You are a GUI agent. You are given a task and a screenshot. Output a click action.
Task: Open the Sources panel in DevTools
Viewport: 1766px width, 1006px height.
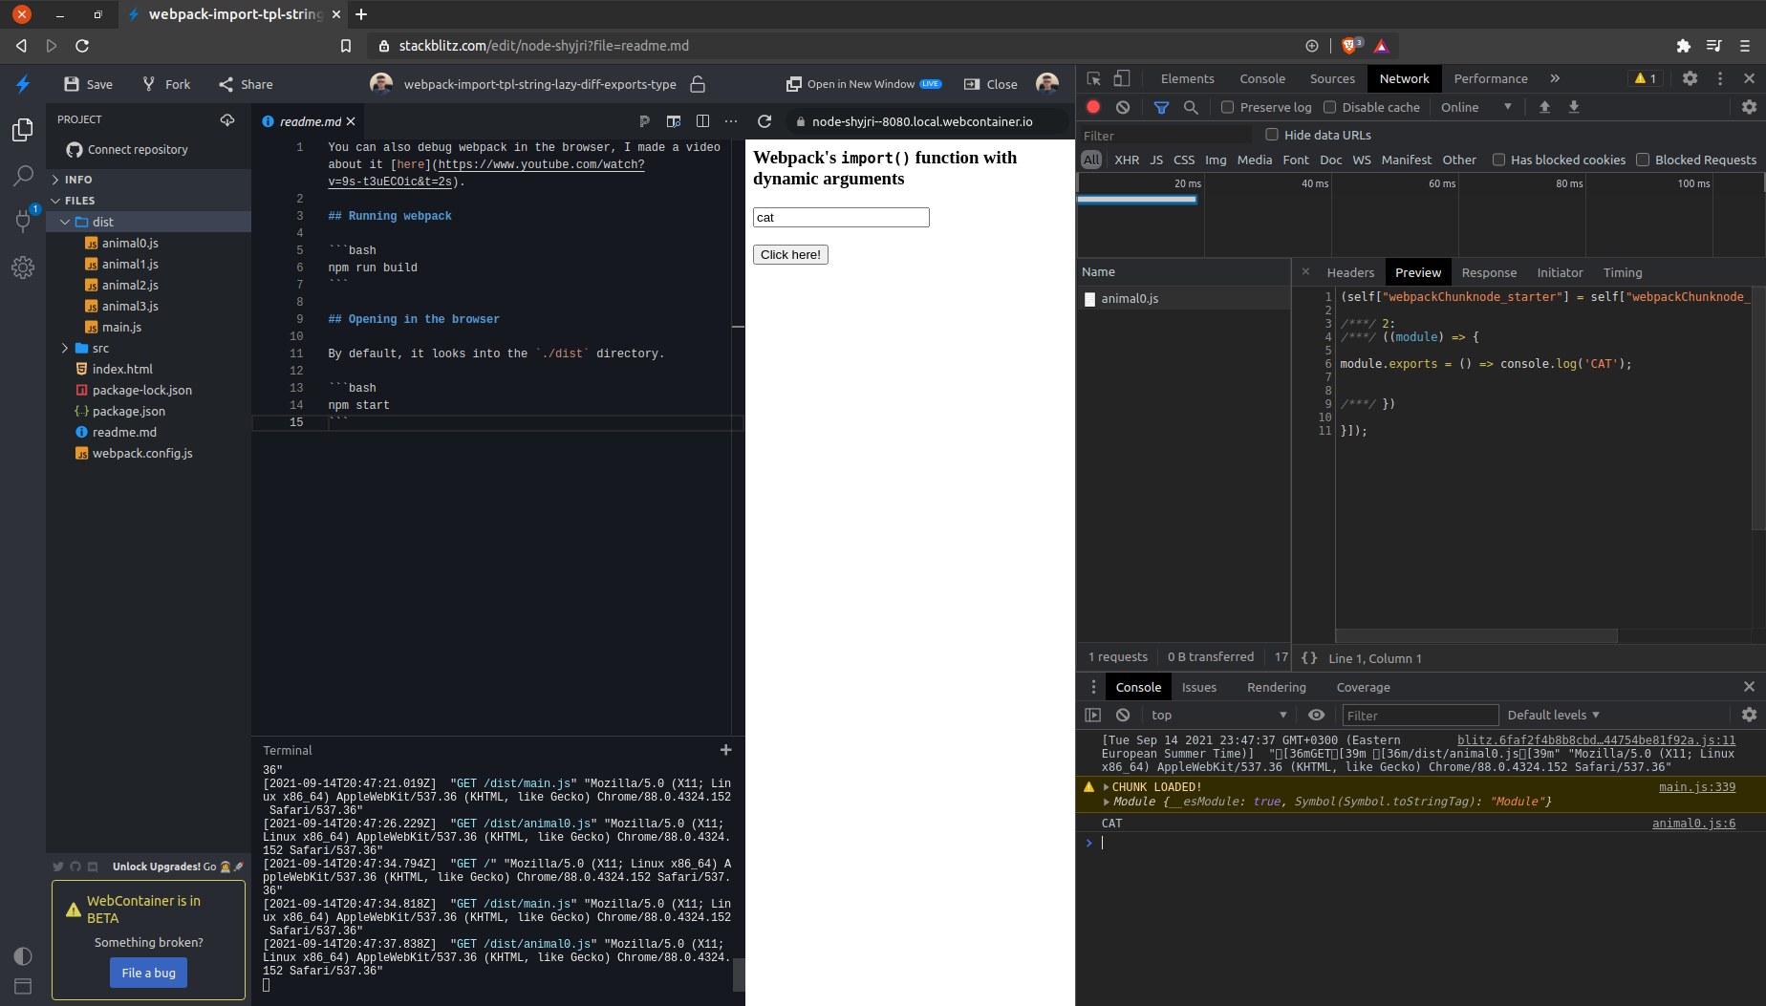(1331, 78)
